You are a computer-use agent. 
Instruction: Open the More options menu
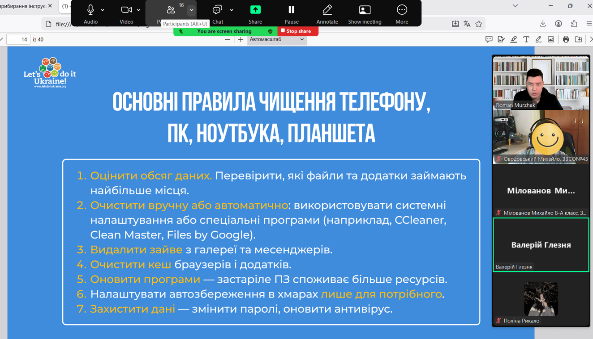pyautogui.click(x=402, y=10)
